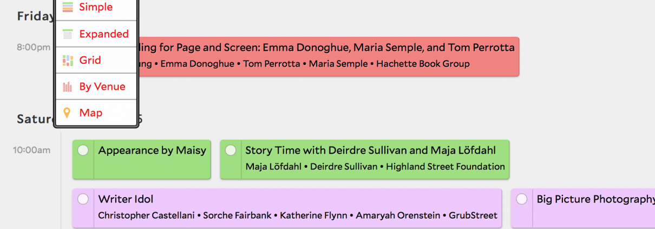Mark the Big Picture Photography session circle

click(521, 199)
